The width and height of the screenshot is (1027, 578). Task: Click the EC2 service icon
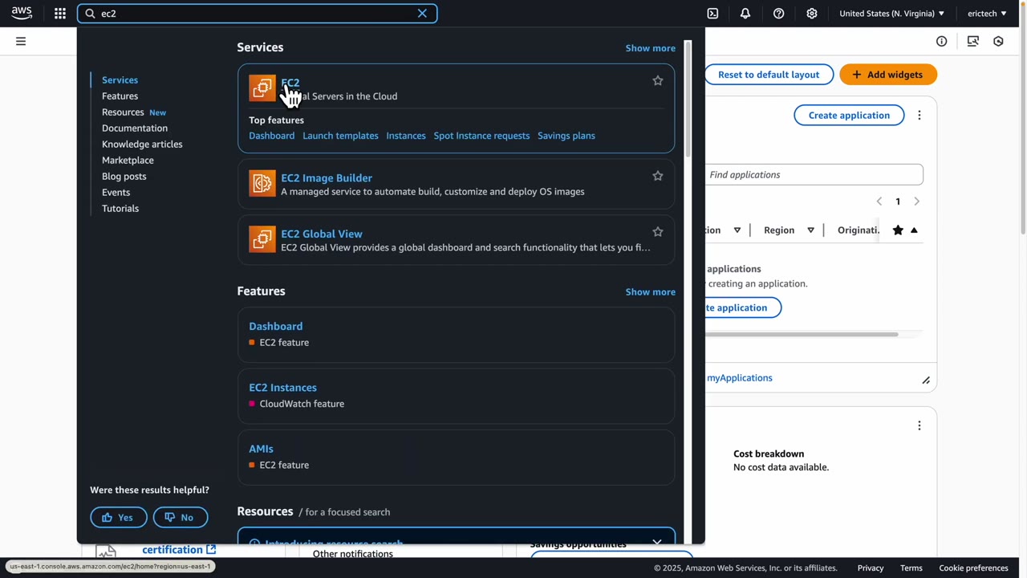tap(262, 88)
